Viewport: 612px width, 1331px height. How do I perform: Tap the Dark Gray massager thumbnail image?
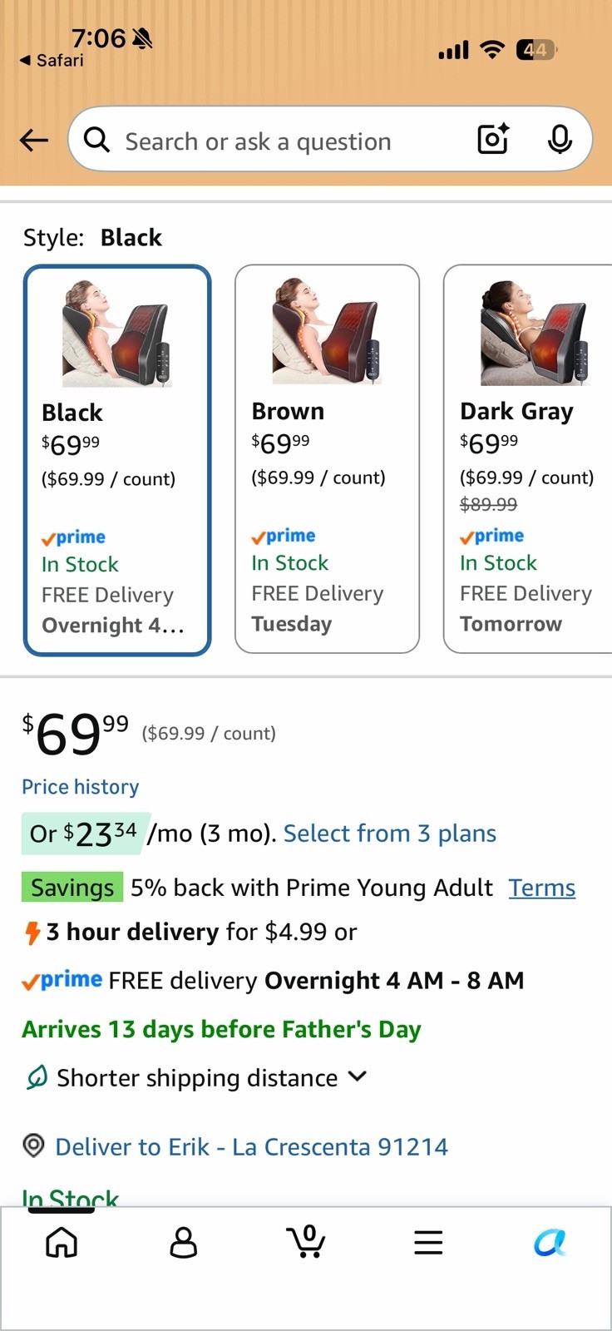(535, 332)
